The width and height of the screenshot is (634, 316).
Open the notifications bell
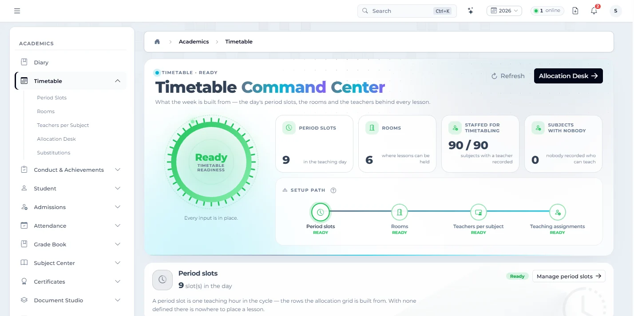[x=594, y=11]
